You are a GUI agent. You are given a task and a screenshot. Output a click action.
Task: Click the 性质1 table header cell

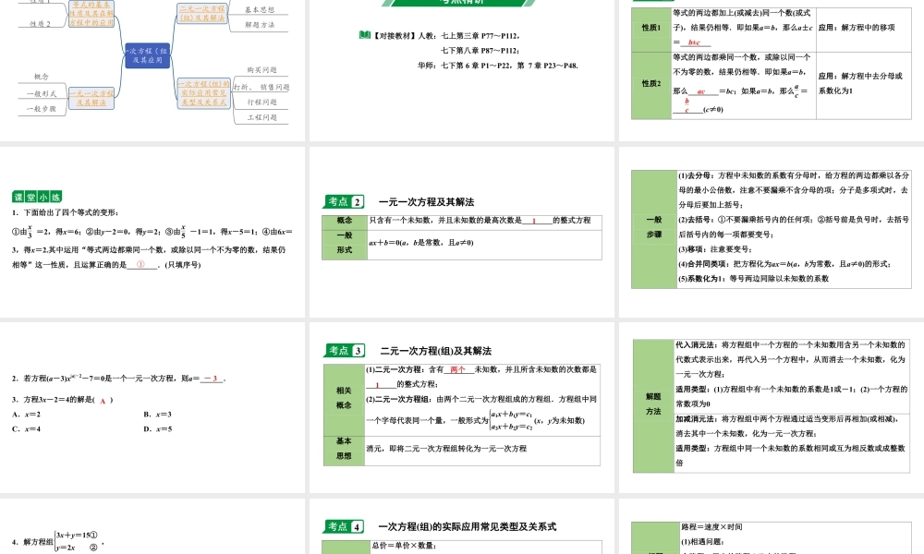coord(651,28)
